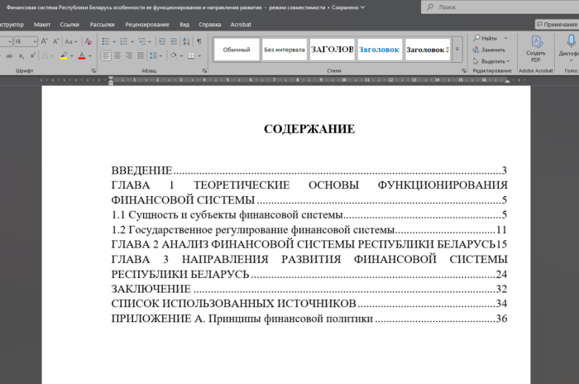This screenshot has width=579, height=384.
Task: Click the paragraph shading paint bucket
Action: [173, 55]
